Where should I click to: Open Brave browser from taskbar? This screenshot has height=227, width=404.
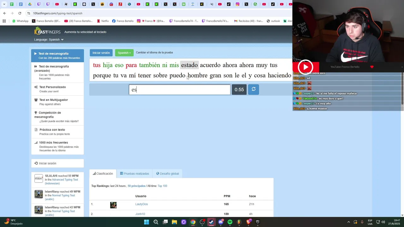tap(249, 222)
